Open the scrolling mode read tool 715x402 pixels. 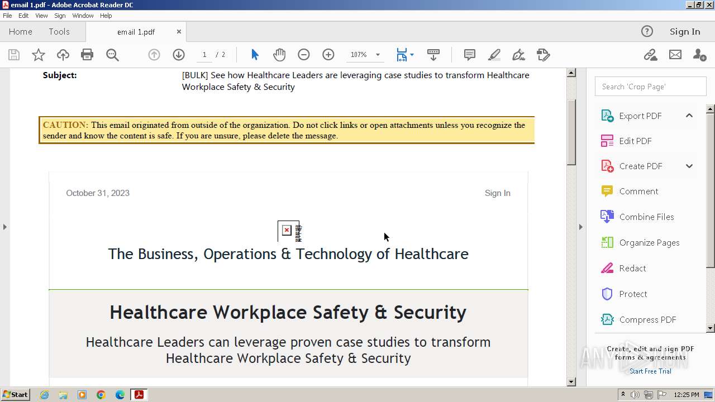coord(433,55)
